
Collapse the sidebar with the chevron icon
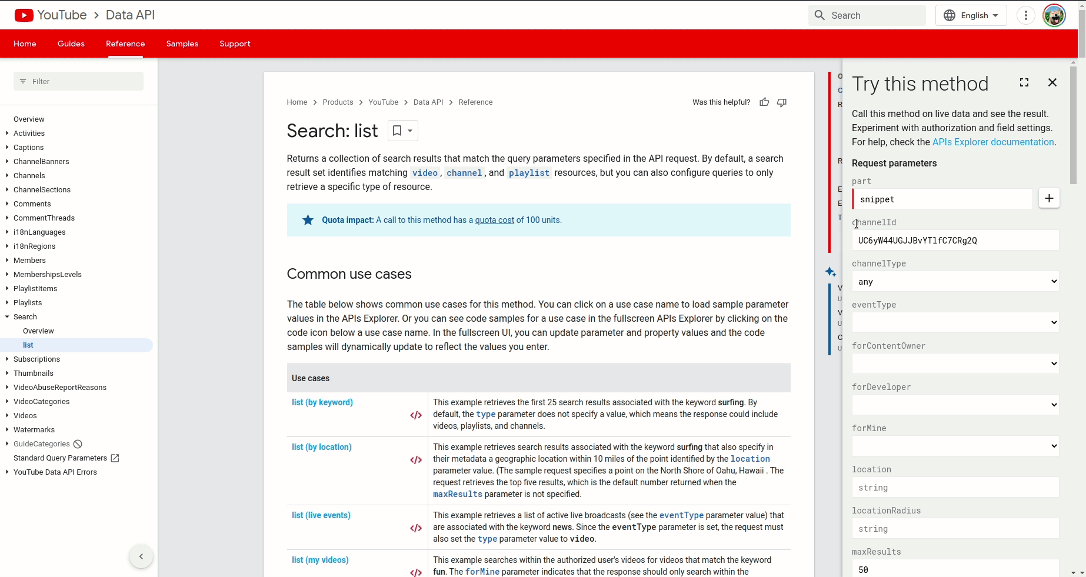141,556
